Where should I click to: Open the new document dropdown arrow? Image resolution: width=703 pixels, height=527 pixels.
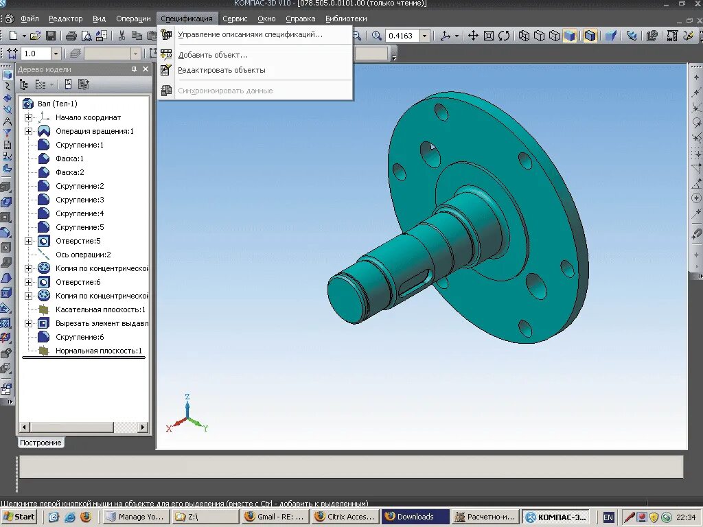click(x=24, y=36)
